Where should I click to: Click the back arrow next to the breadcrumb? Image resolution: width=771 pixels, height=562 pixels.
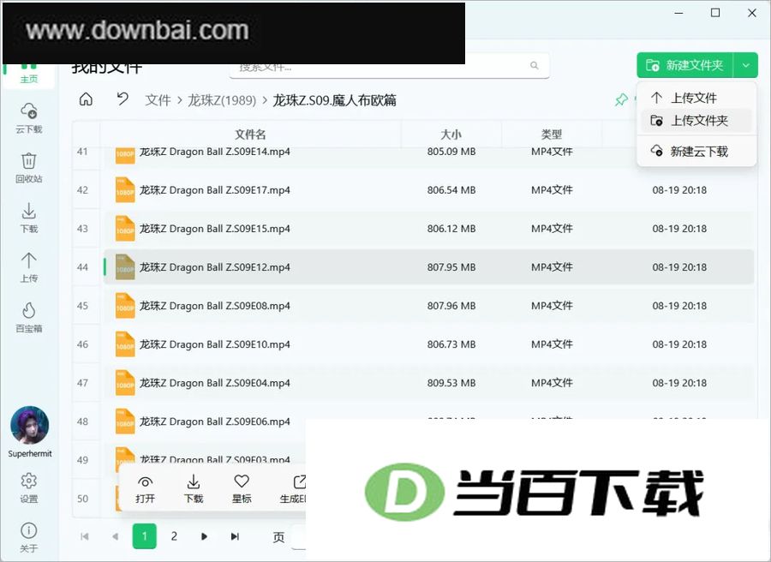(x=123, y=99)
